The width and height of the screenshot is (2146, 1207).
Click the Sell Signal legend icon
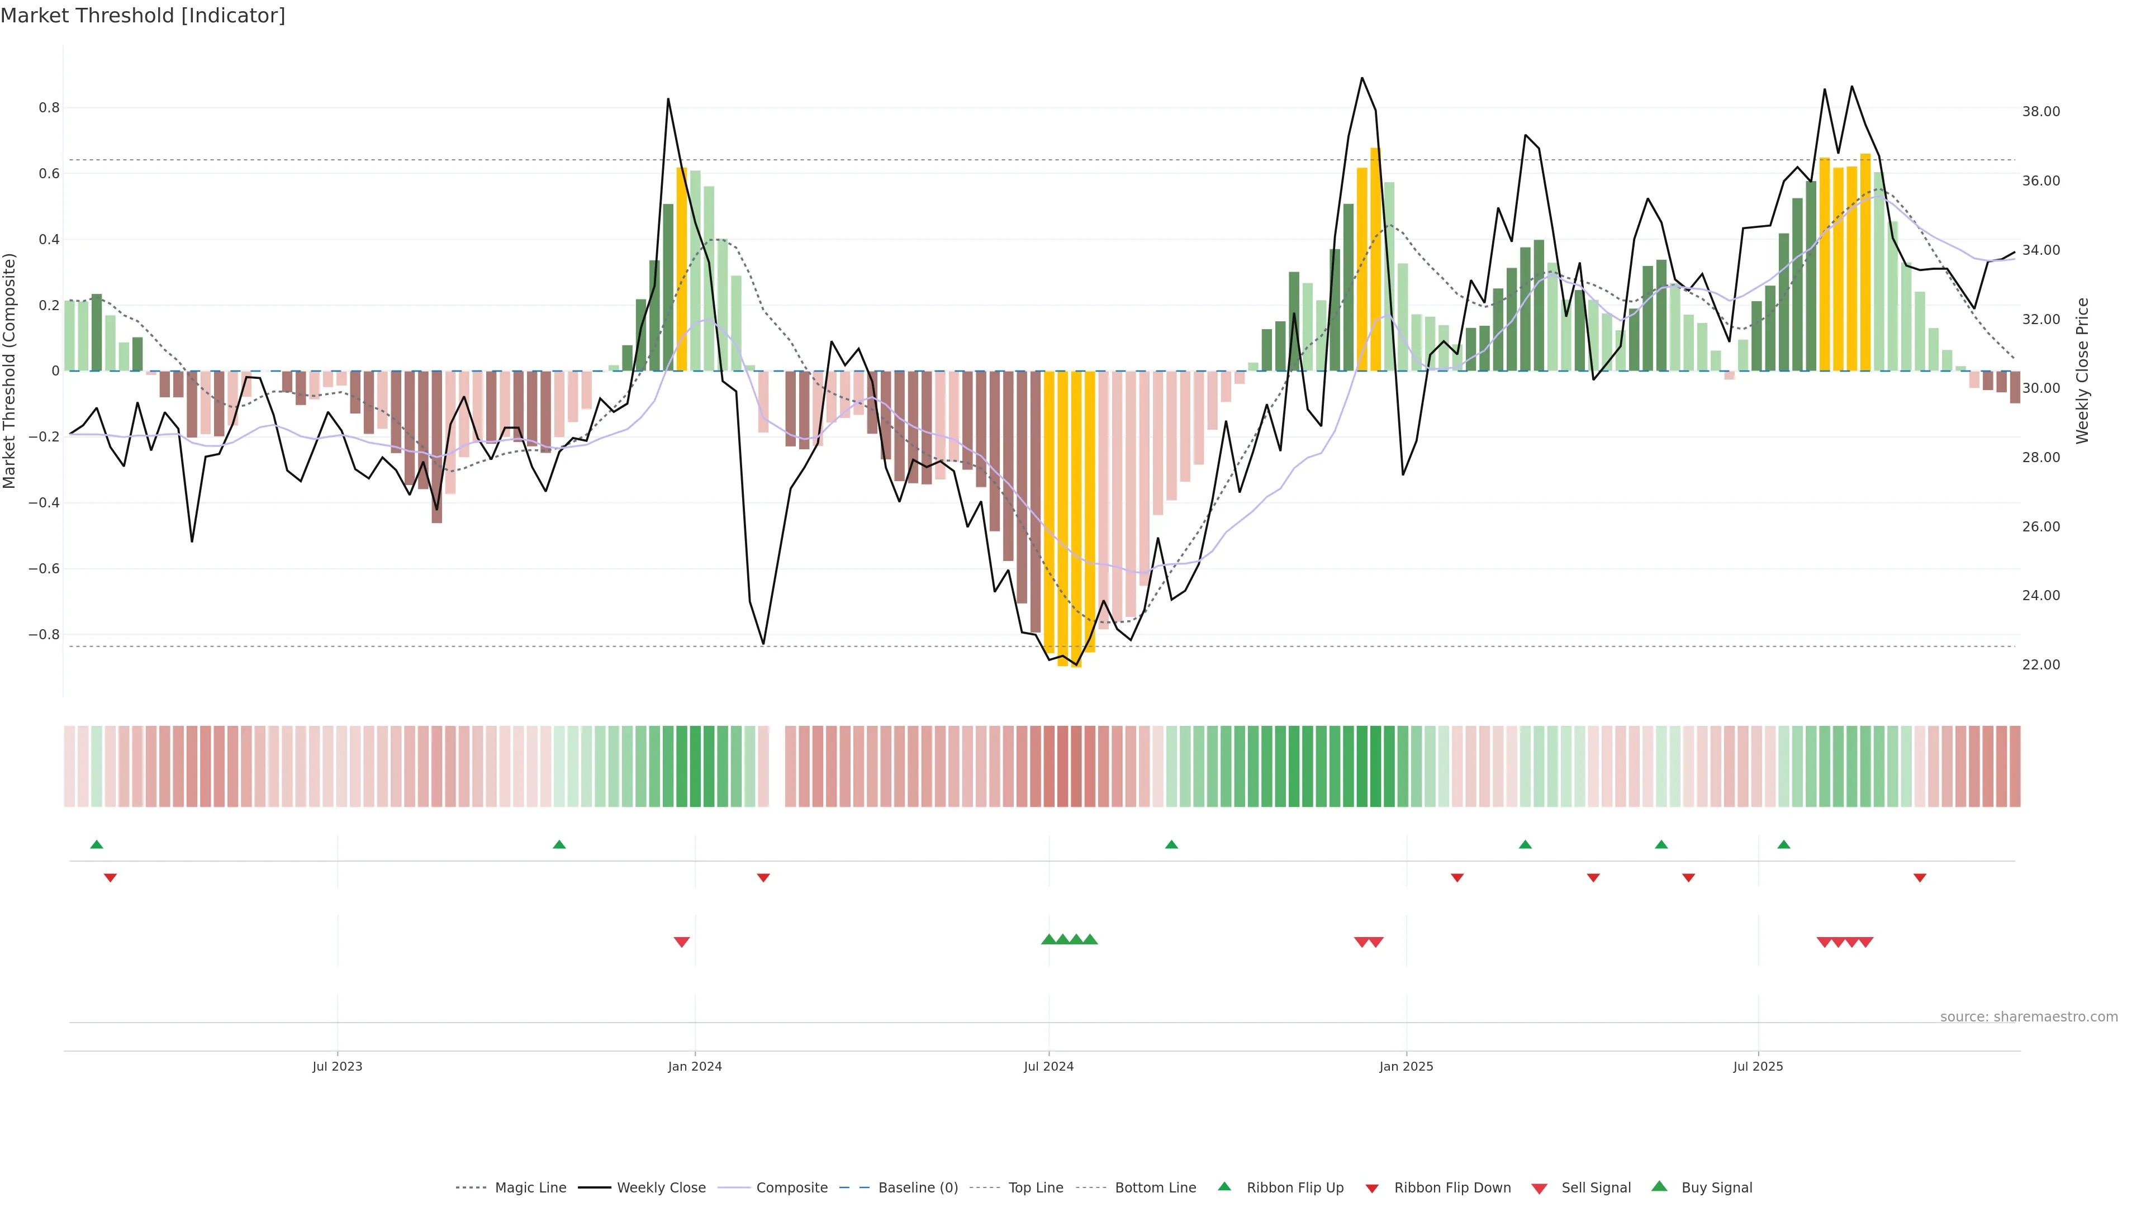click(x=1540, y=1189)
